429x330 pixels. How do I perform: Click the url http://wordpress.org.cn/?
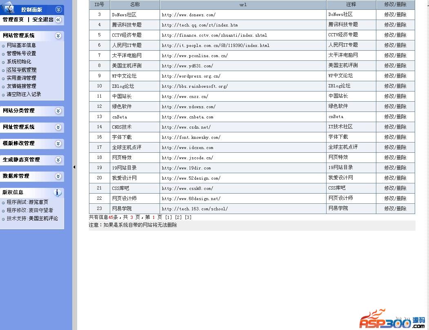point(191,76)
